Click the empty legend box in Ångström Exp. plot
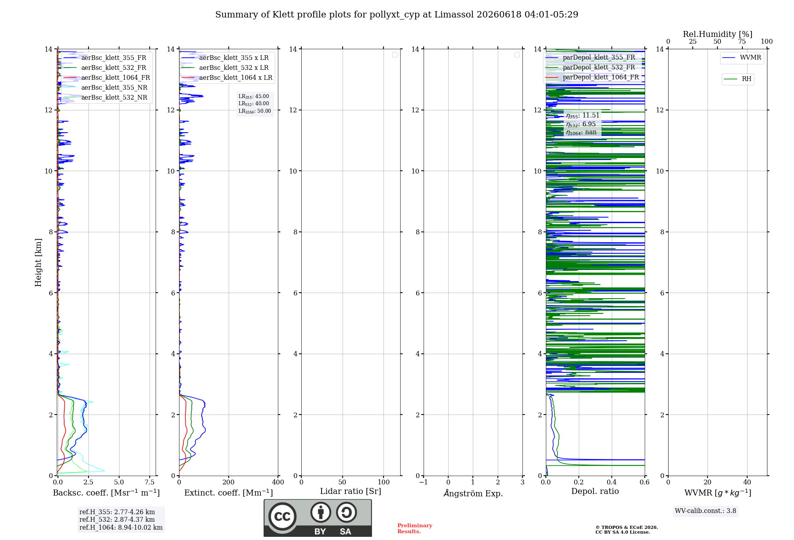The width and height of the screenshot is (794, 540). click(517, 55)
